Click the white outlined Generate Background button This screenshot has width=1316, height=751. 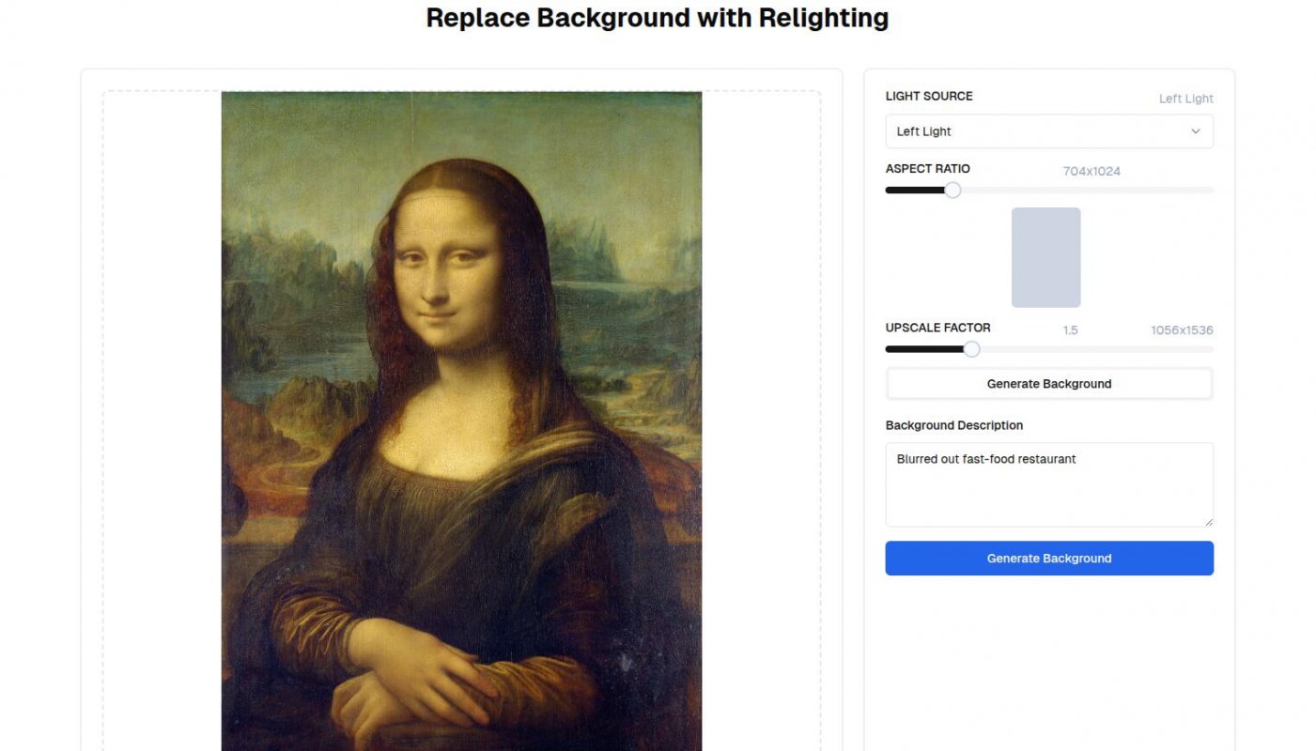1049,384
